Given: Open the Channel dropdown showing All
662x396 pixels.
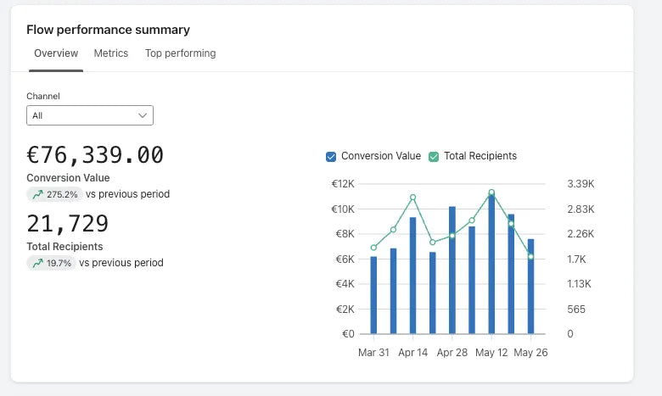Looking at the screenshot, I should tap(89, 115).
